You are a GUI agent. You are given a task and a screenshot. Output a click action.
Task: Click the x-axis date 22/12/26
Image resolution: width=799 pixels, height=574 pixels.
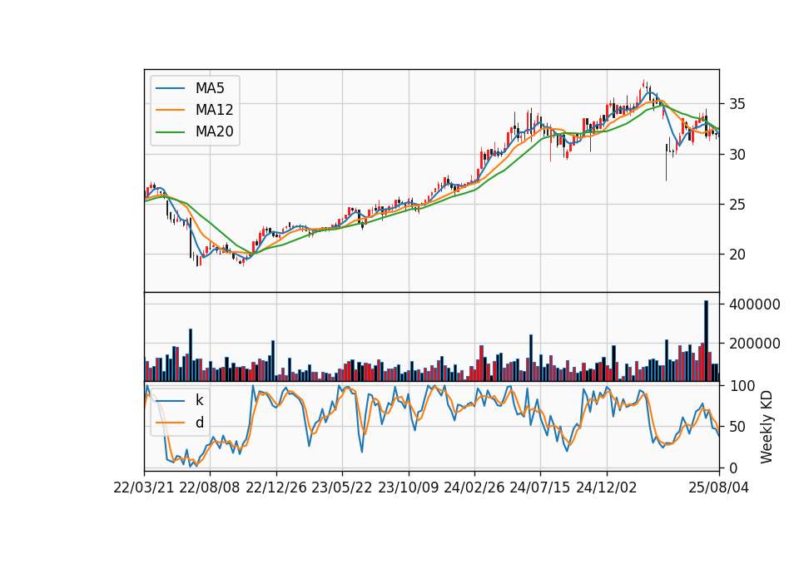coord(276,487)
